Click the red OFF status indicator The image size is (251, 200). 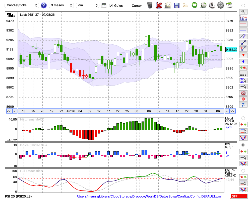tap(239, 196)
